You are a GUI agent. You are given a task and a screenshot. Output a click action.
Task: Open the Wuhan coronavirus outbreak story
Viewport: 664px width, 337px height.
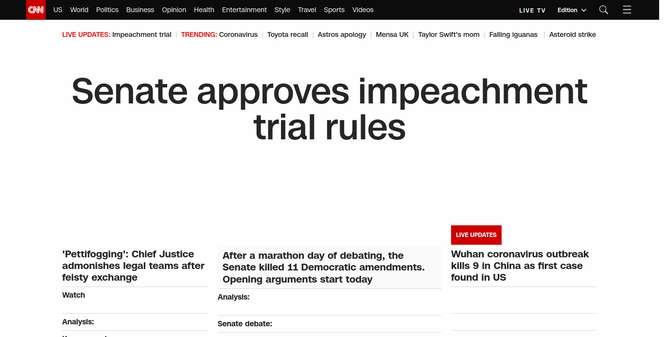[x=520, y=266]
